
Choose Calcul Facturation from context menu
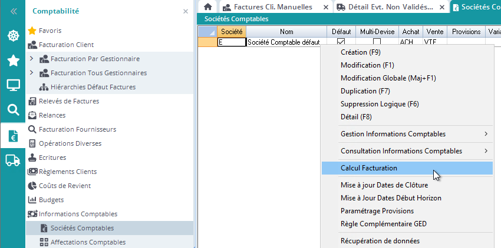click(x=369, y=168)
